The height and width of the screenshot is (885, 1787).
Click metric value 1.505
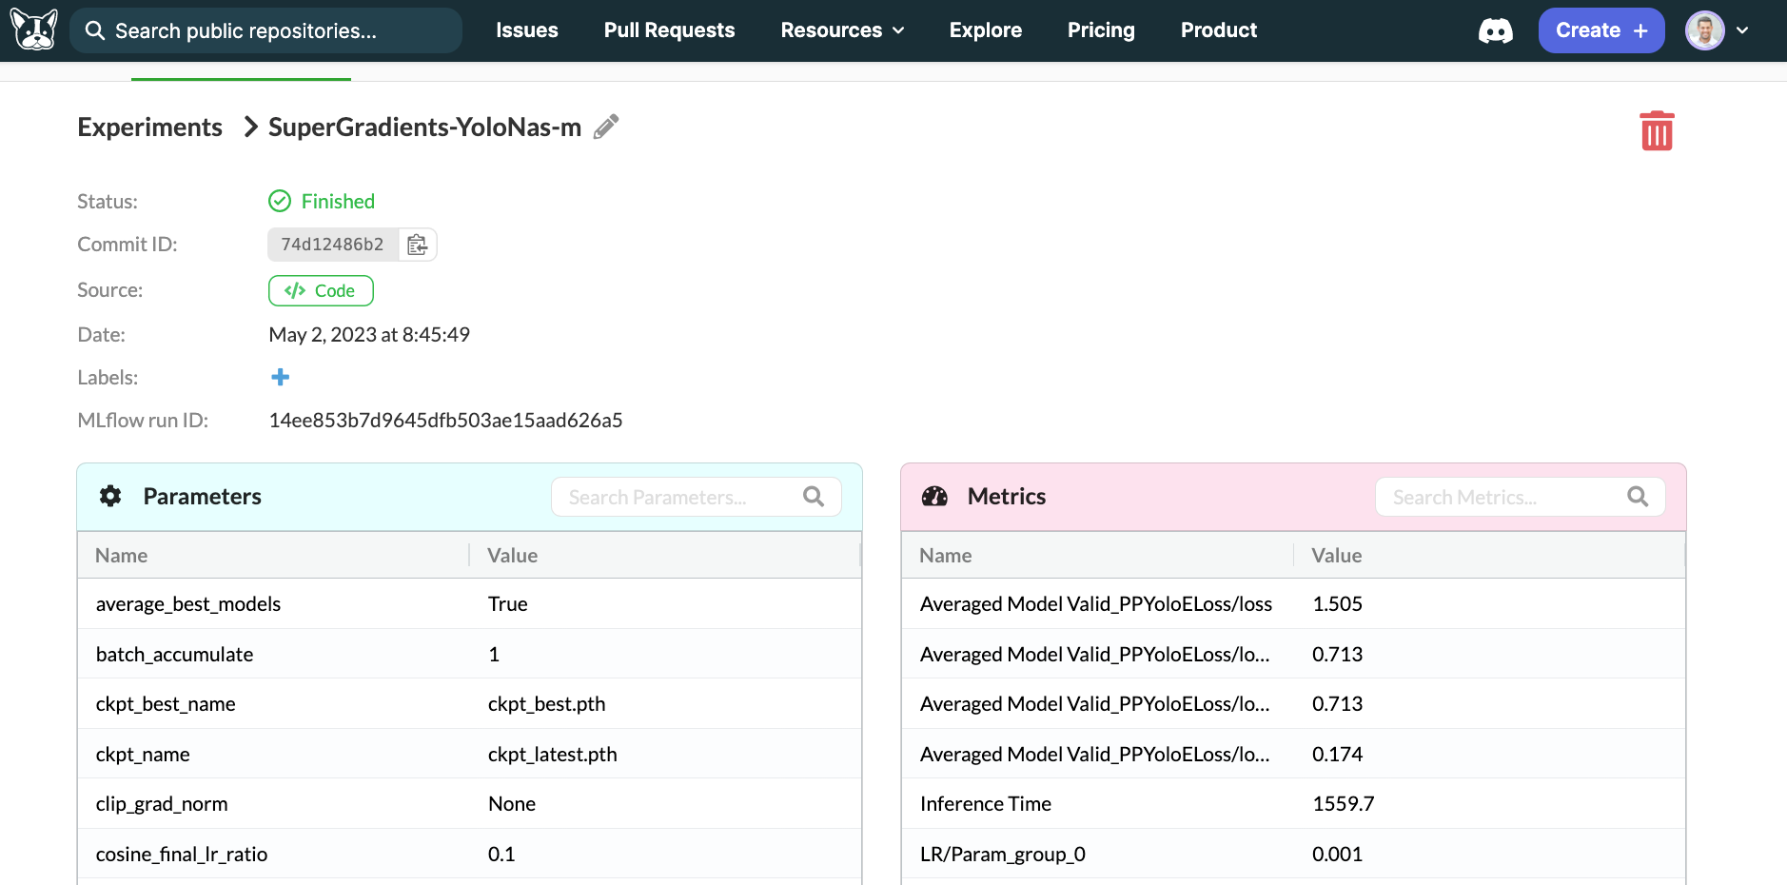coord(1337,603)
